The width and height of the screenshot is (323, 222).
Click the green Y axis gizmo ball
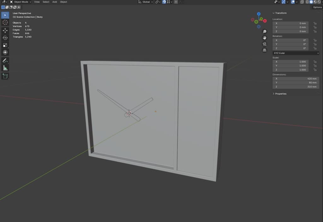click(x=261, y=19)
